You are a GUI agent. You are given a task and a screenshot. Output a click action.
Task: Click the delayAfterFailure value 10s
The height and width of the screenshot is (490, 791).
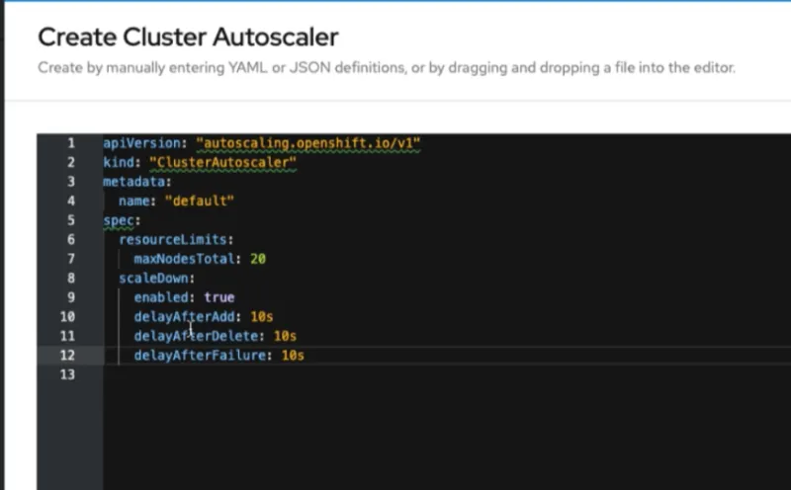[x=293, y=356]
